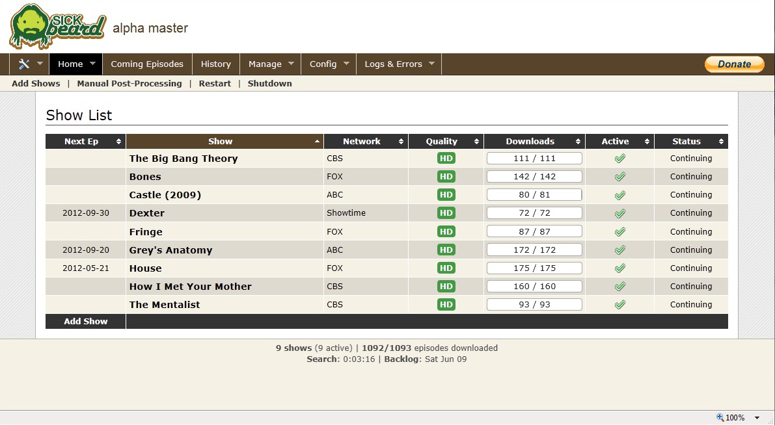Viewport: 775px width, 425px height.
Task: Click the active checkmark for House
Action: pyautogui.click(x=619, y=268)
